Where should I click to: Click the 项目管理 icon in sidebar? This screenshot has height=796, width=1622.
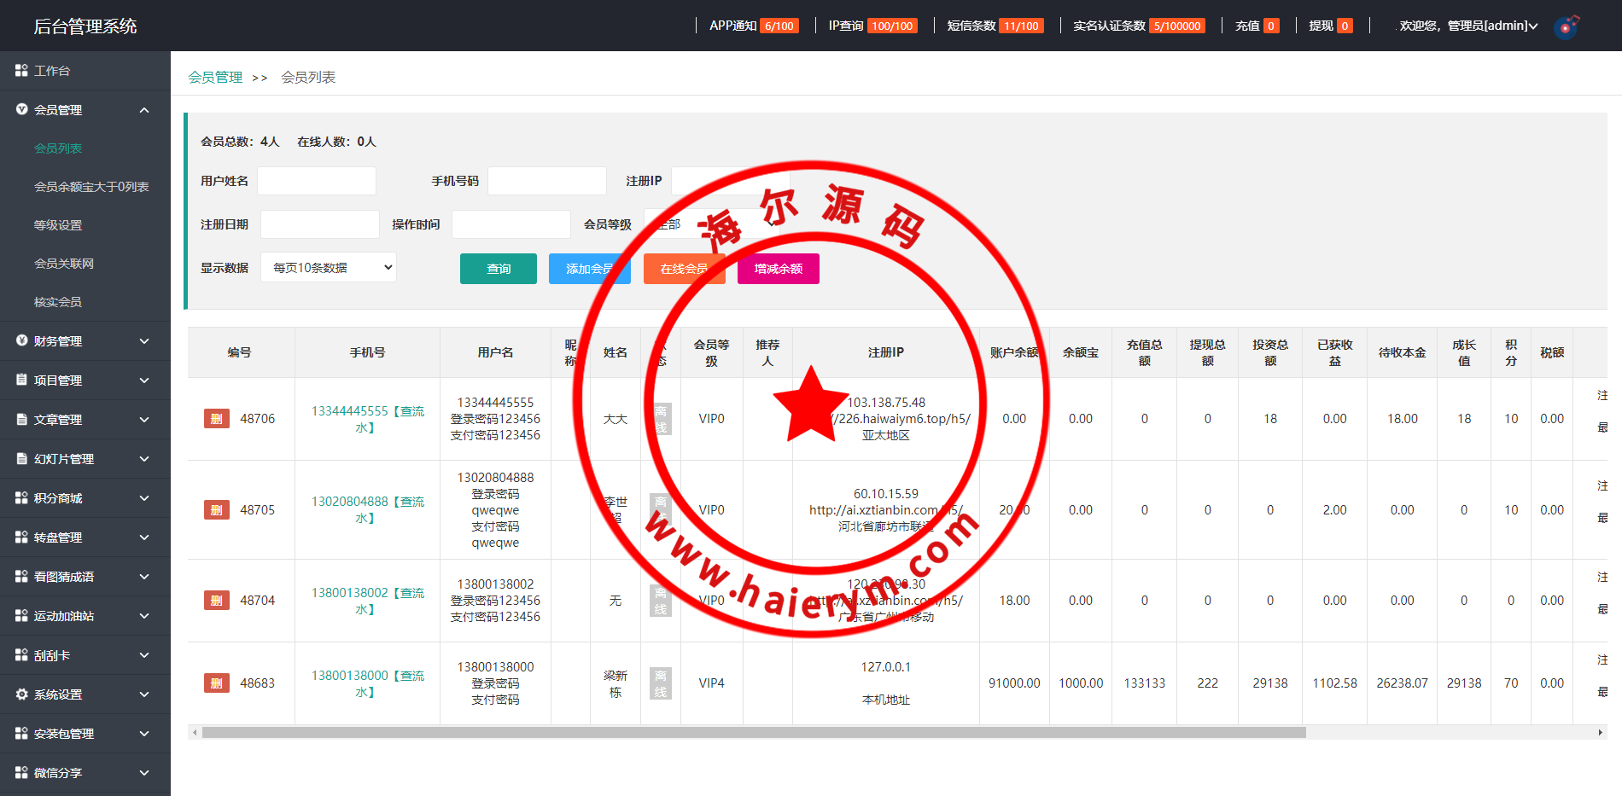pos(21,380)
